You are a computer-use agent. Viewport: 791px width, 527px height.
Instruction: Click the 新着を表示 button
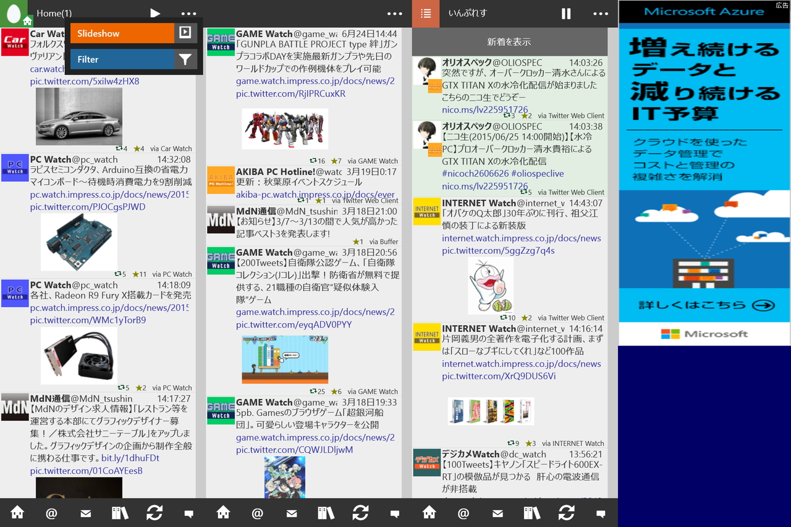(510, 42)
